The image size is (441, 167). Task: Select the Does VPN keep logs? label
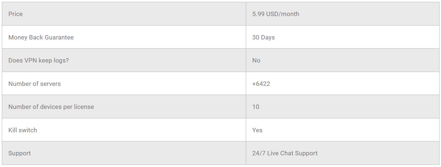click(x=38, y=60)
